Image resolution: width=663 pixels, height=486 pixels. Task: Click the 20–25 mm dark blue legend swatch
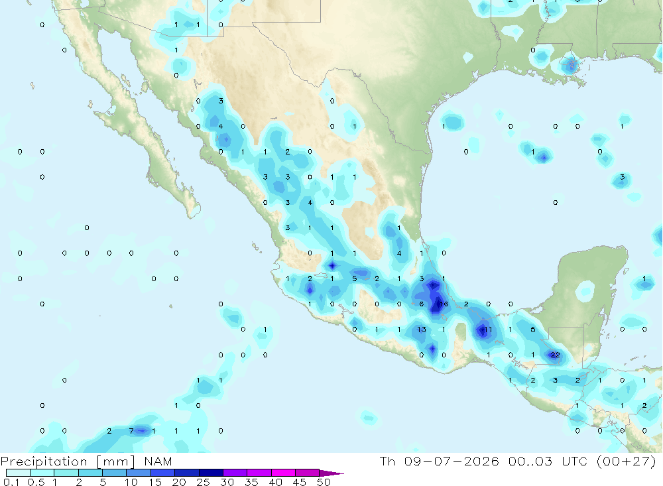click(x=186, y=473)
